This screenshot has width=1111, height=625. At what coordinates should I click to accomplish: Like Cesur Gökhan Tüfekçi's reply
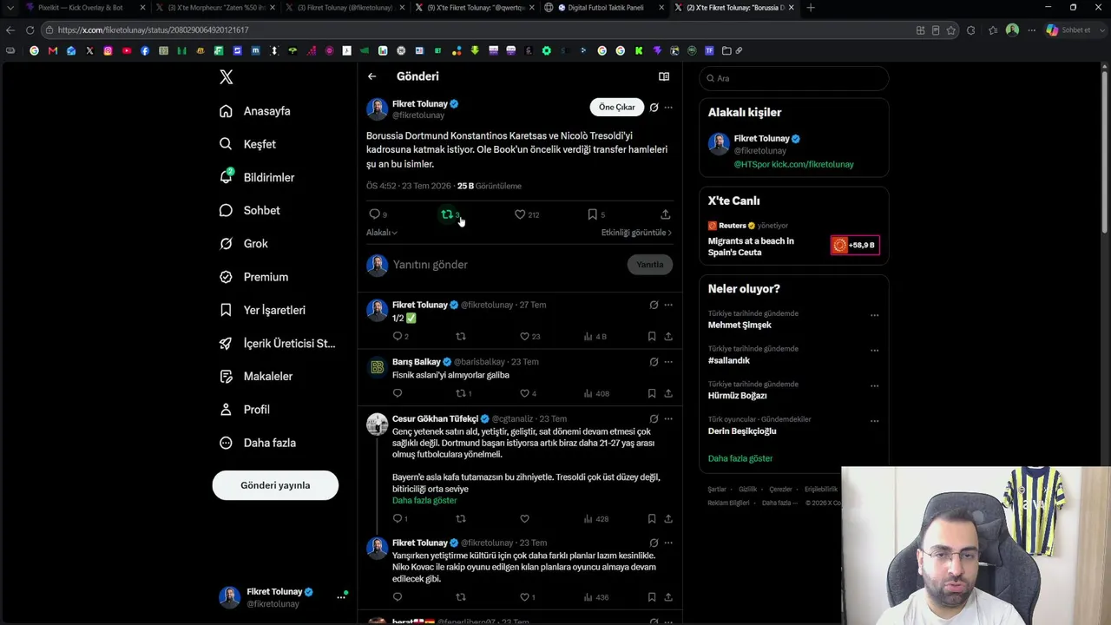524,519
